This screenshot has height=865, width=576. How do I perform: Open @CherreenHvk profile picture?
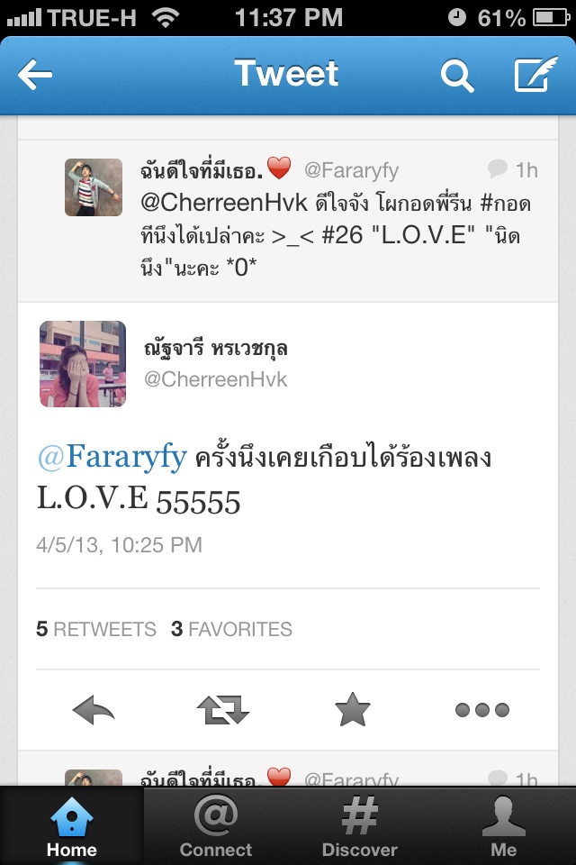[83, 364]
